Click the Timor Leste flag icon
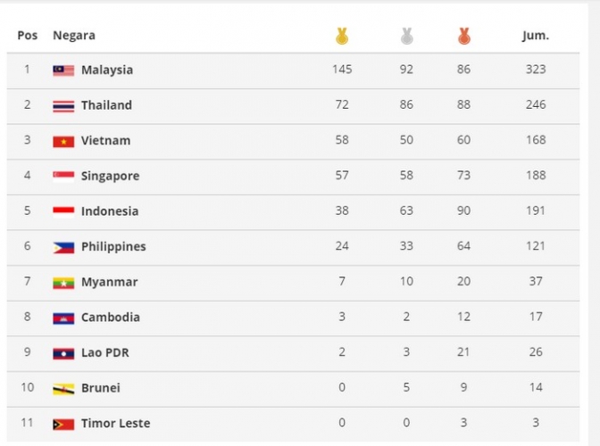This screenshot has height=446, width=600. click(63, 424)
